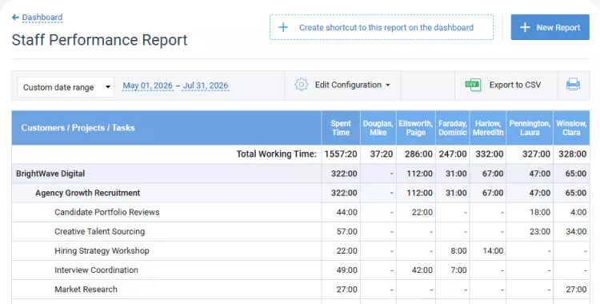Click 112:00 in Agency Growth Recruitment row

[419, 193]
